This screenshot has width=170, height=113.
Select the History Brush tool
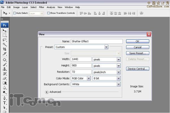pos(5,74)
